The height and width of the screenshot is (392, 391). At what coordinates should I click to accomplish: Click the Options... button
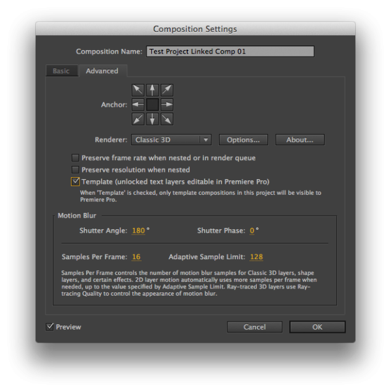coord(243,139)
